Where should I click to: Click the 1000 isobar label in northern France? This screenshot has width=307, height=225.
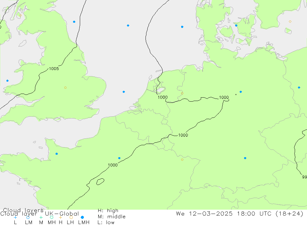(x=113, y=165)
